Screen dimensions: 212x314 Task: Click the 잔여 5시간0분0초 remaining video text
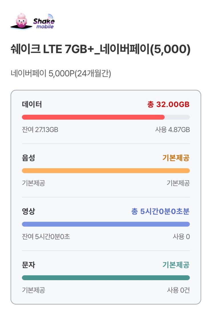point(46,237)
